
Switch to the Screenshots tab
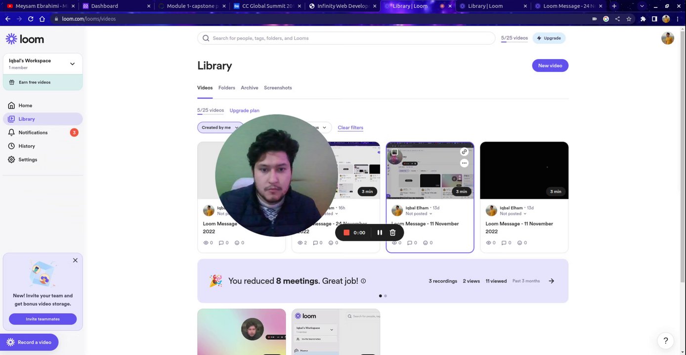coord(278,88)
